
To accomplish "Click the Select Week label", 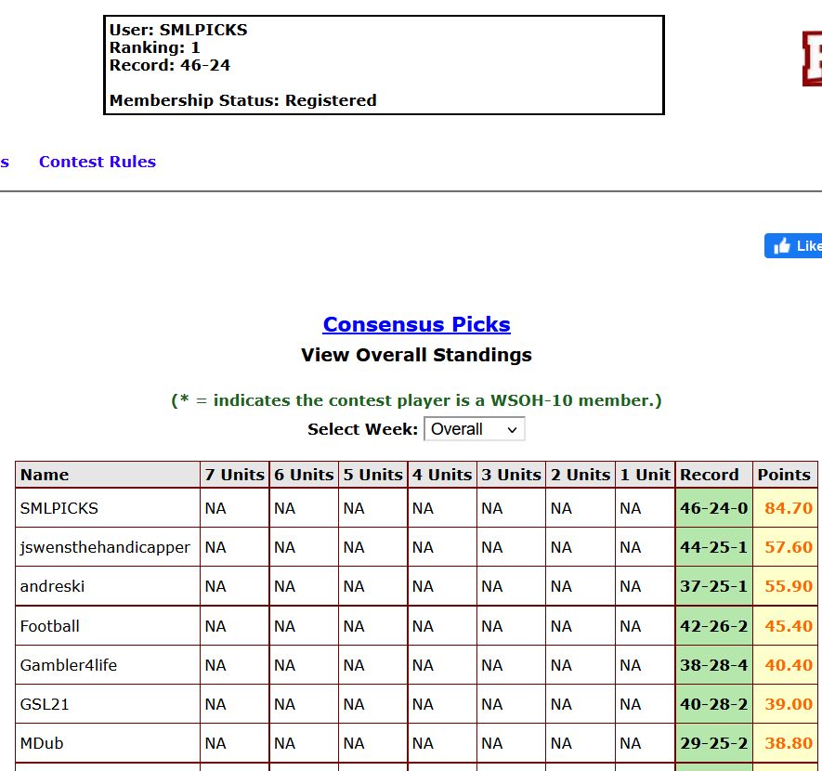I will (363, 429).
